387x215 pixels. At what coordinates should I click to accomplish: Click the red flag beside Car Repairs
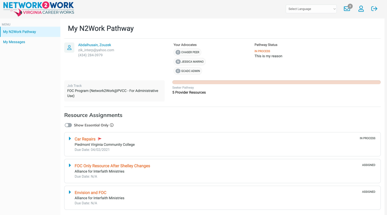coord(100,139)
